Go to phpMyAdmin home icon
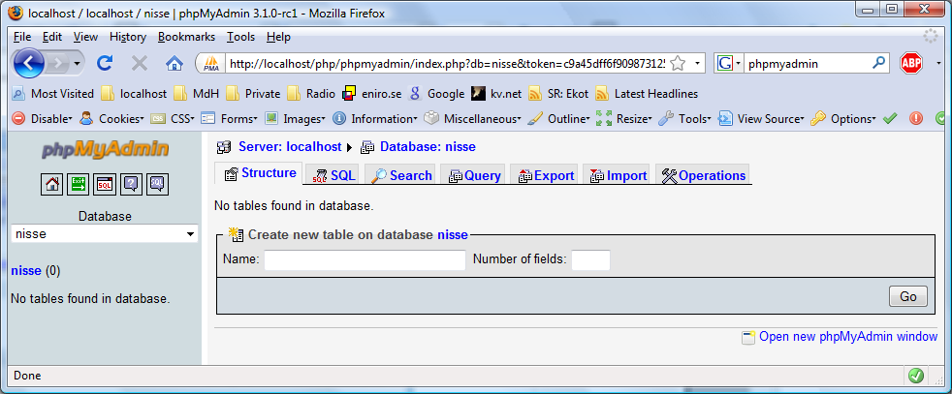 click(51, 184)
